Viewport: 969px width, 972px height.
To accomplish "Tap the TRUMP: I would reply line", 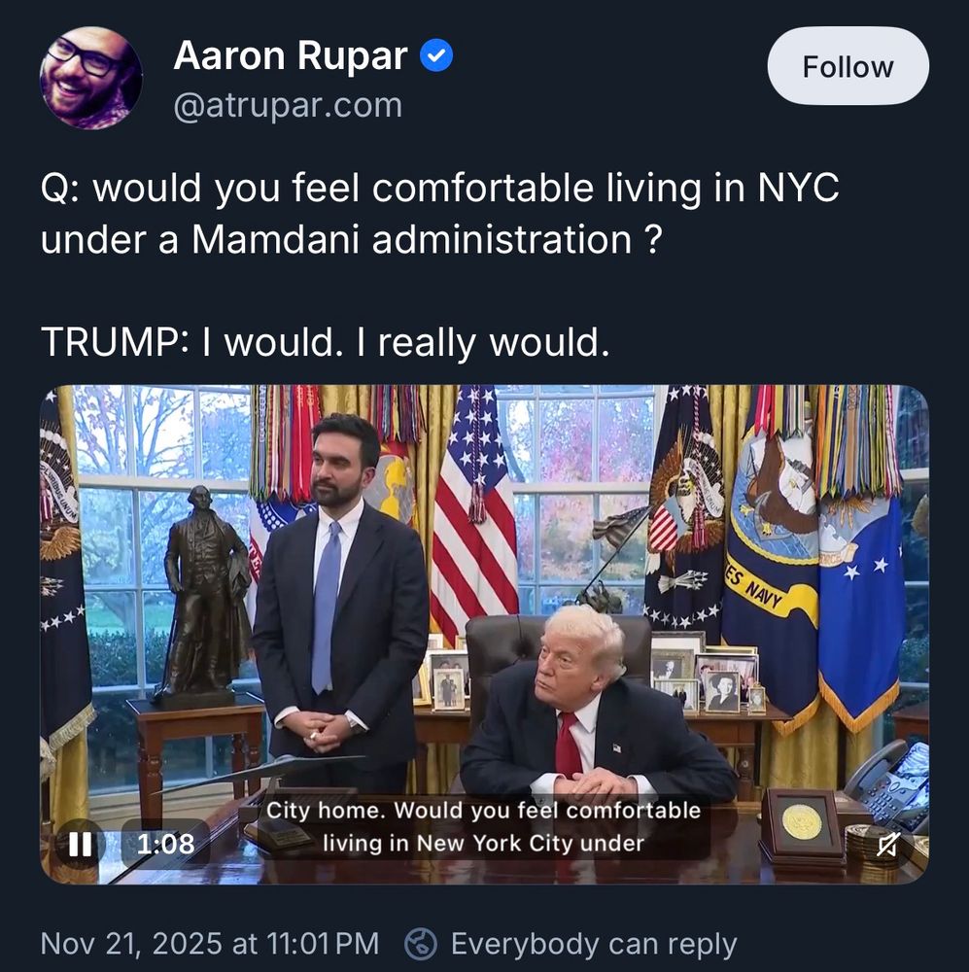I will click(x=326, y=342).
